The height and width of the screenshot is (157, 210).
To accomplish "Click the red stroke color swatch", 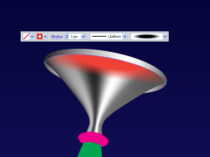I will 40,36.
